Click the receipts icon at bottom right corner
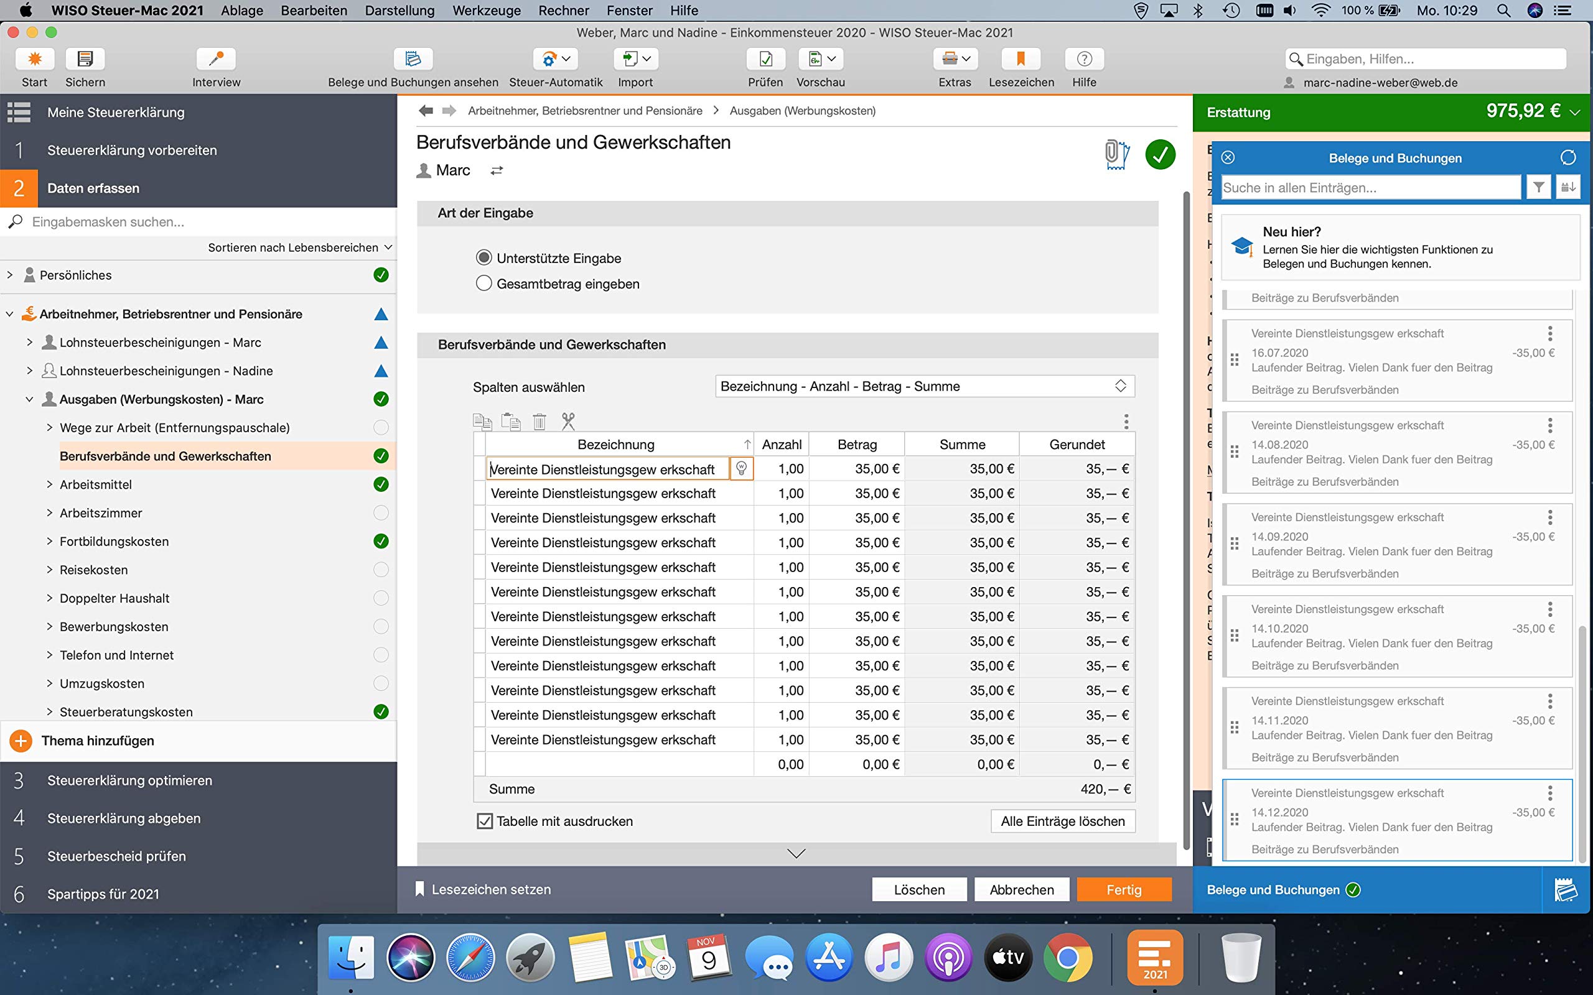 click(x=1566, y=890)
